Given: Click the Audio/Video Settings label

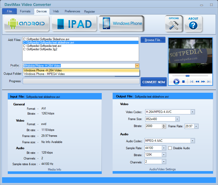Looking at the screenshot, I should coord(162,169).
